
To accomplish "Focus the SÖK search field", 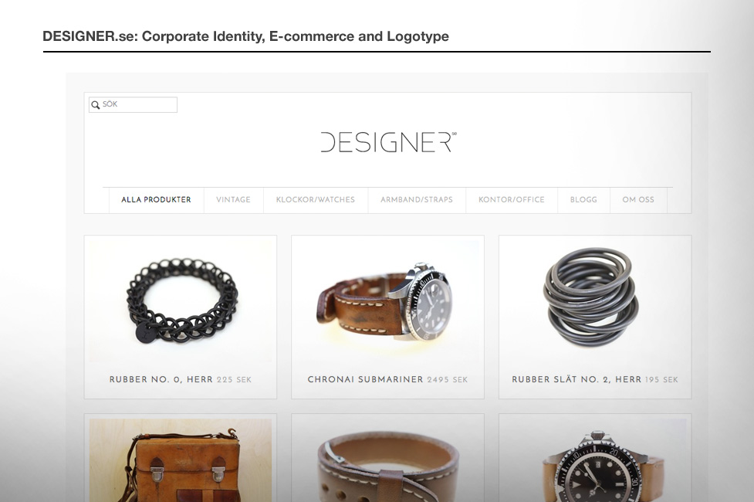I will (x=134, y=104).
